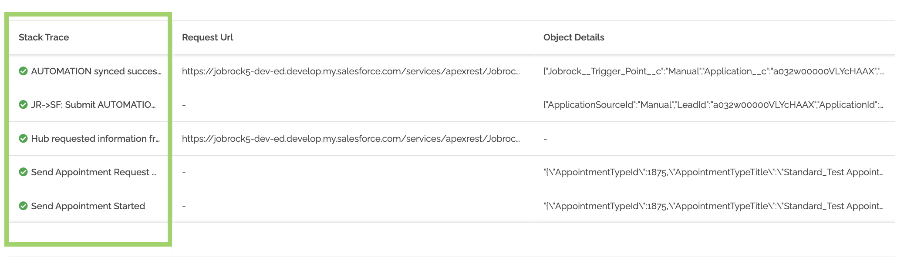Click the green check icon beside JR->SF Submit

24,104
